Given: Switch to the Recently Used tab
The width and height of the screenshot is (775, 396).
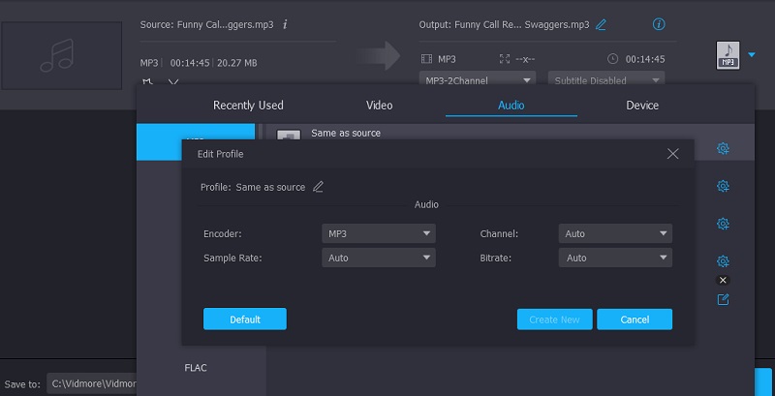Looking at the screenshot, I should coord(248,105).
